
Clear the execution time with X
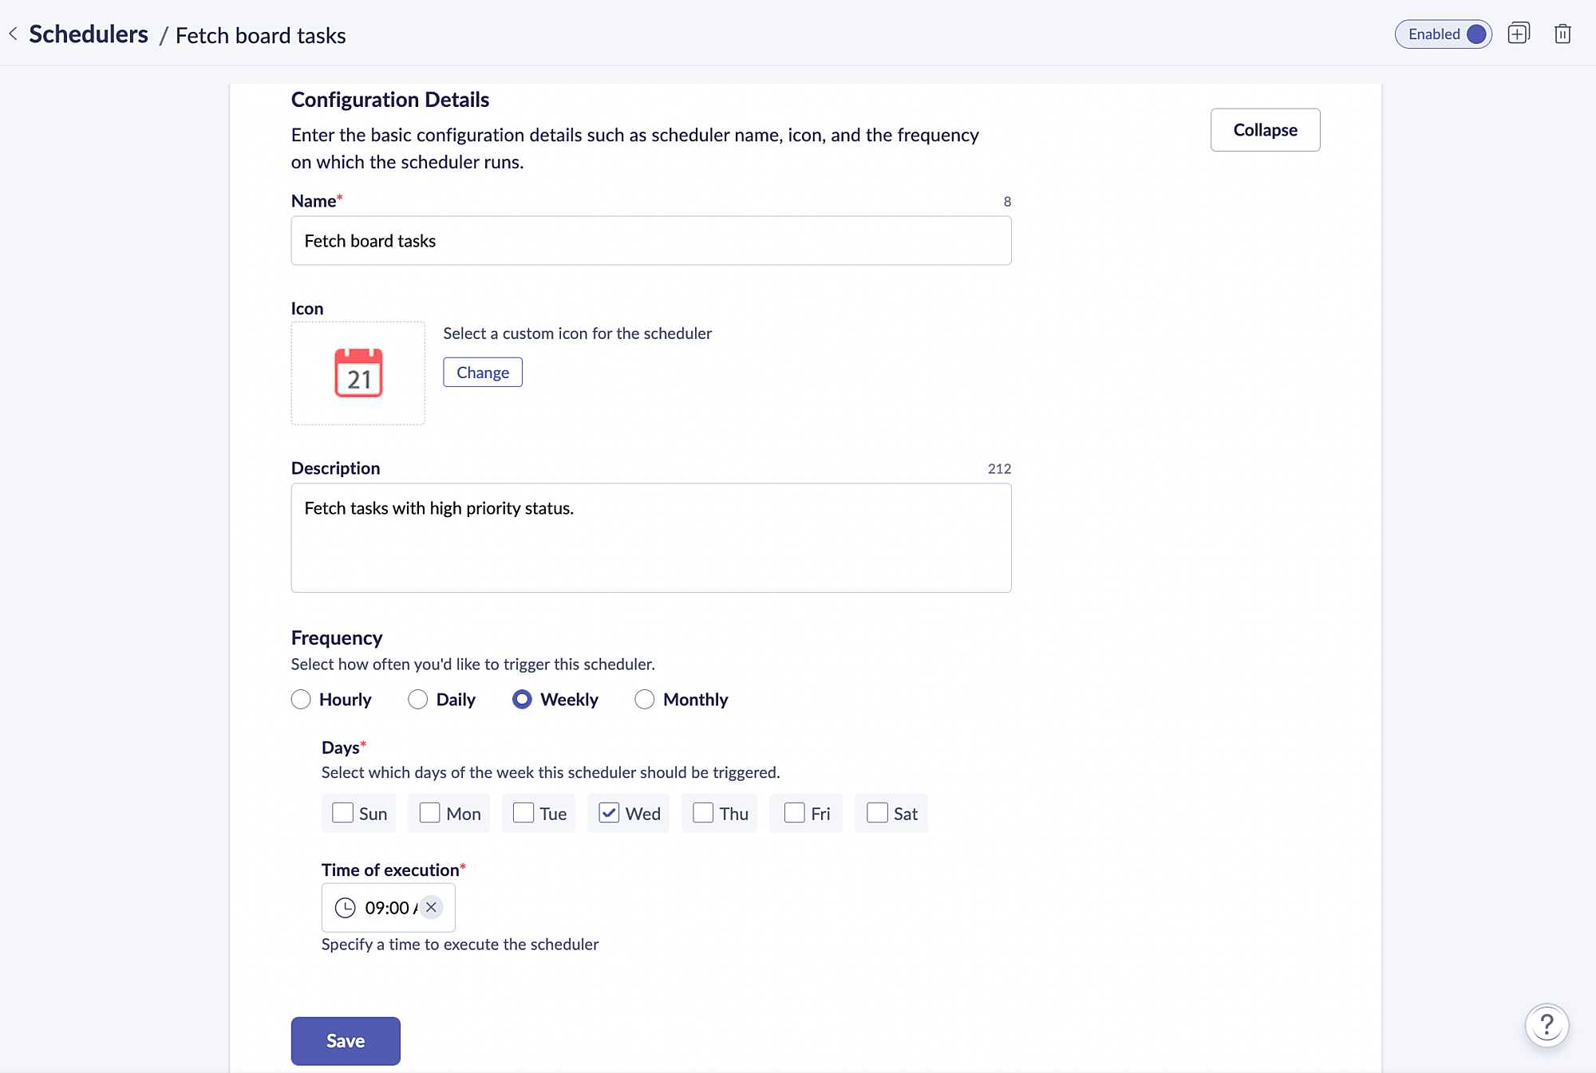(x=431, y=907)
